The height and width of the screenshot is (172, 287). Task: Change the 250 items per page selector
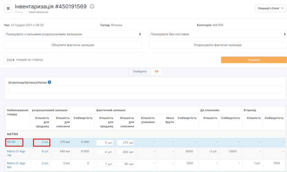(x=10, y=60)
